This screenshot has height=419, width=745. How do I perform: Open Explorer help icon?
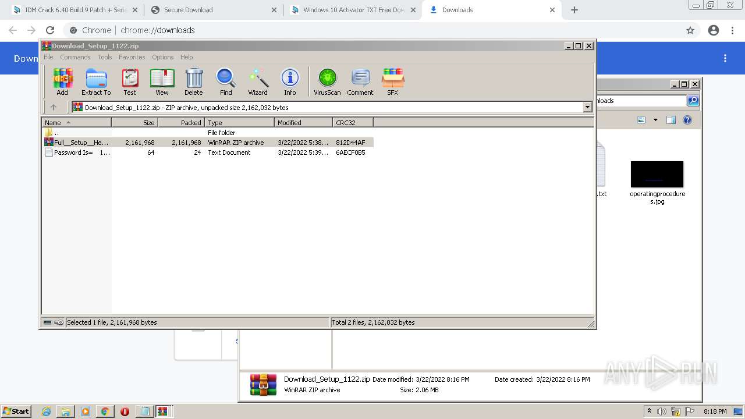tap(687, 120)
